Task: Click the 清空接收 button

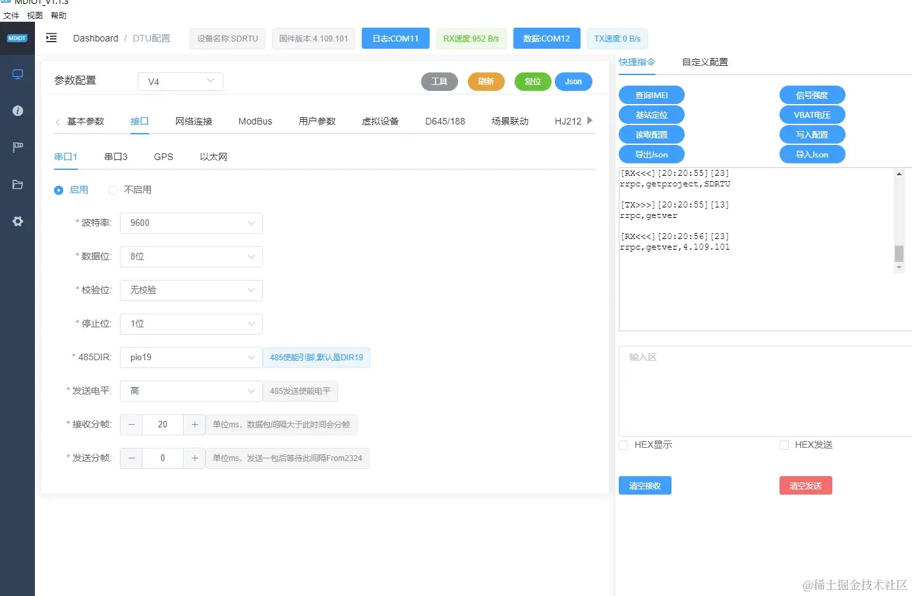Action: (x=645, y=486)
